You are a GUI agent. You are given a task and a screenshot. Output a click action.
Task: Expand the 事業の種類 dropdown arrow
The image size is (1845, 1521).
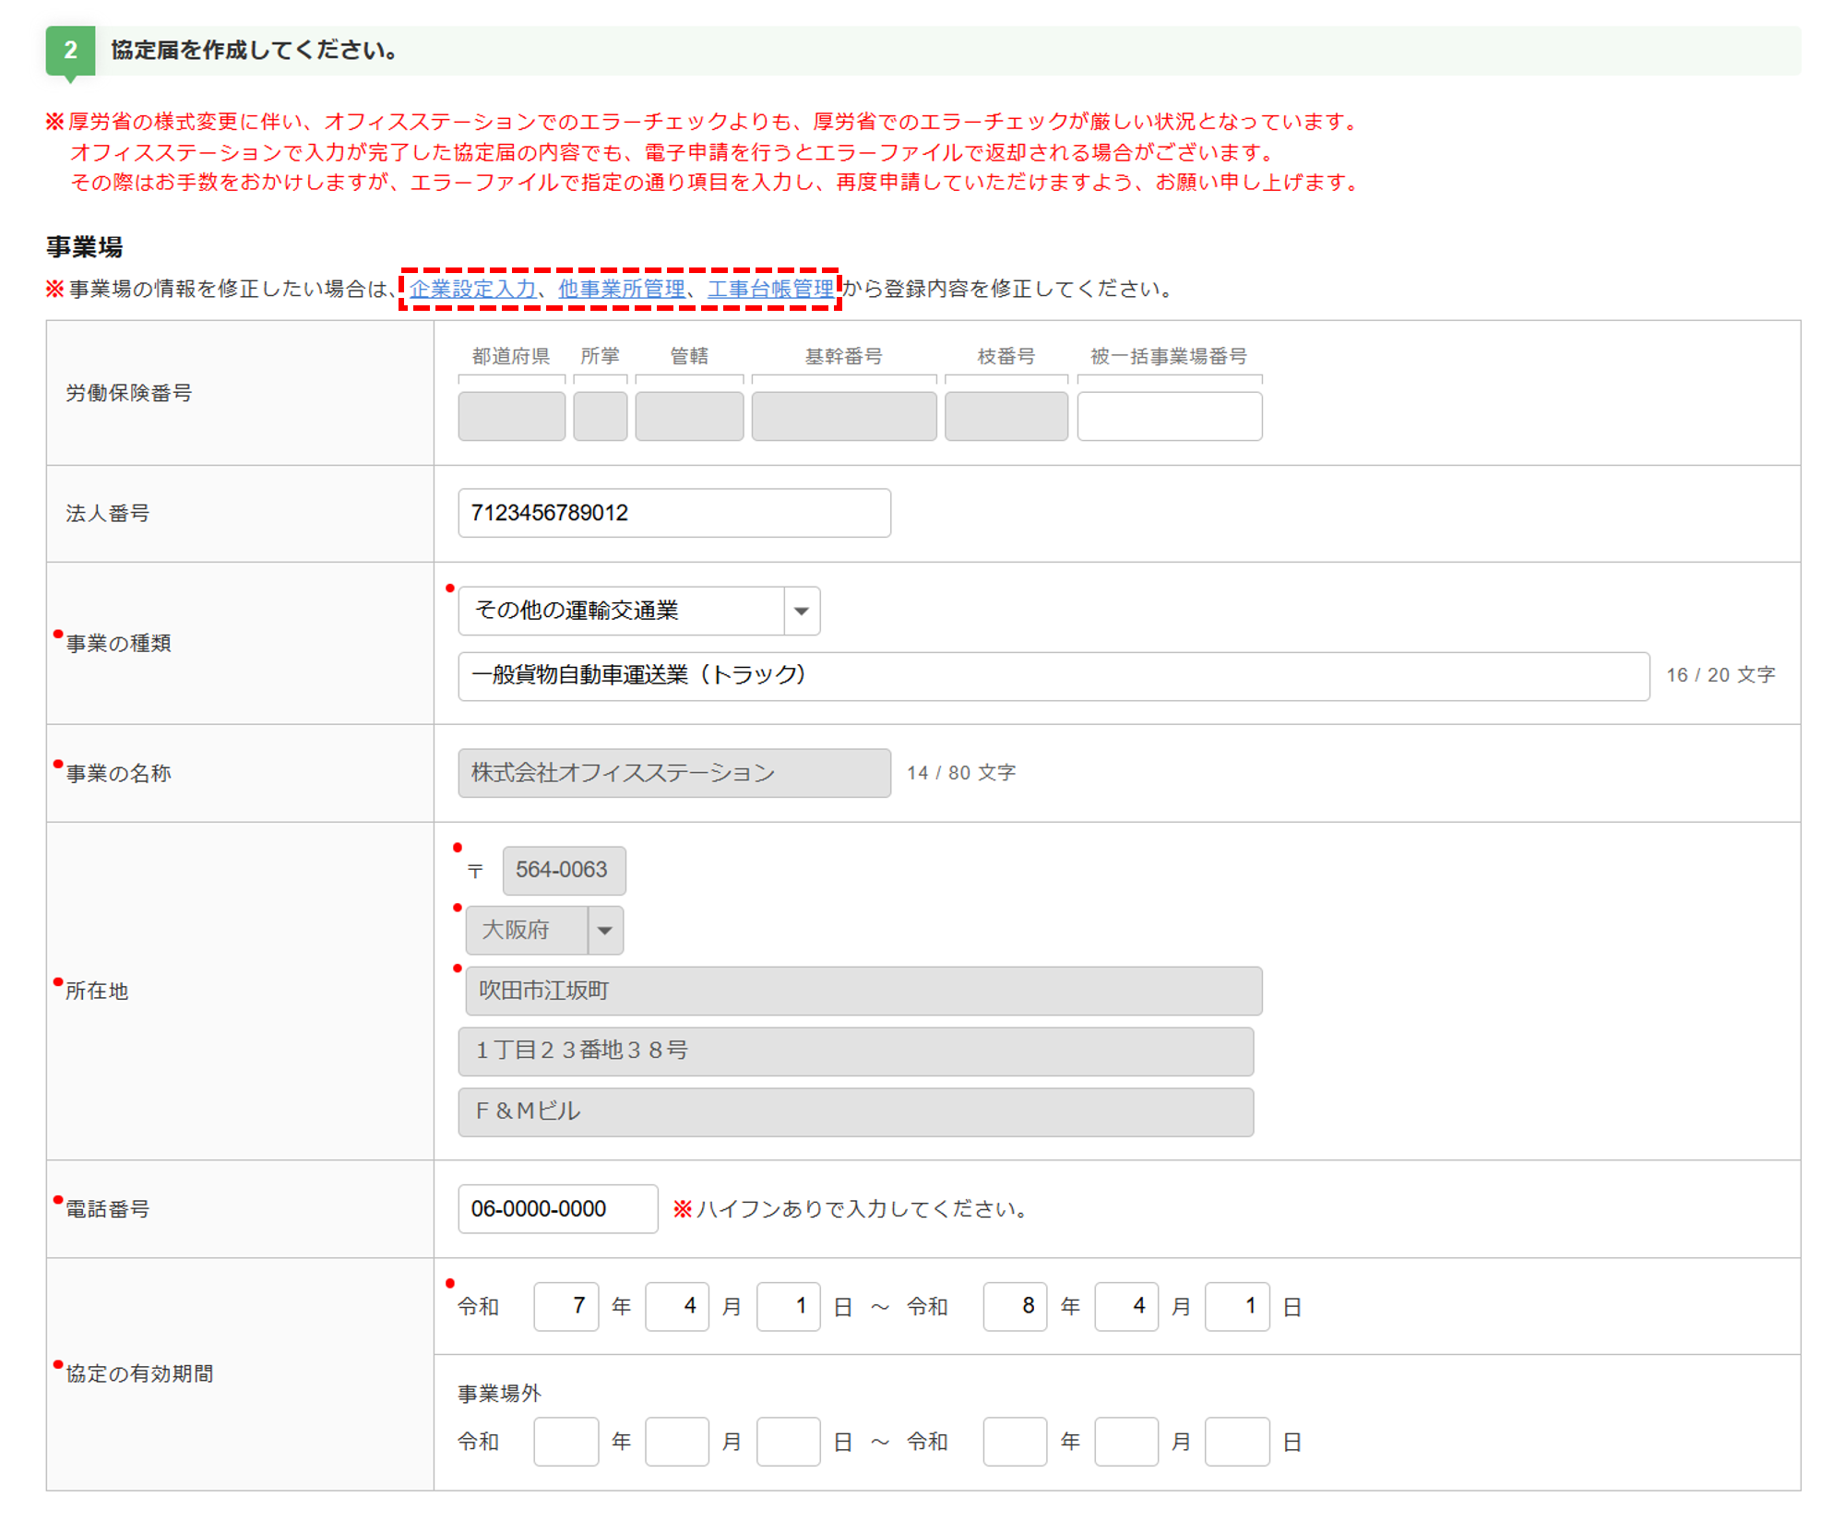tap(801, 611)
